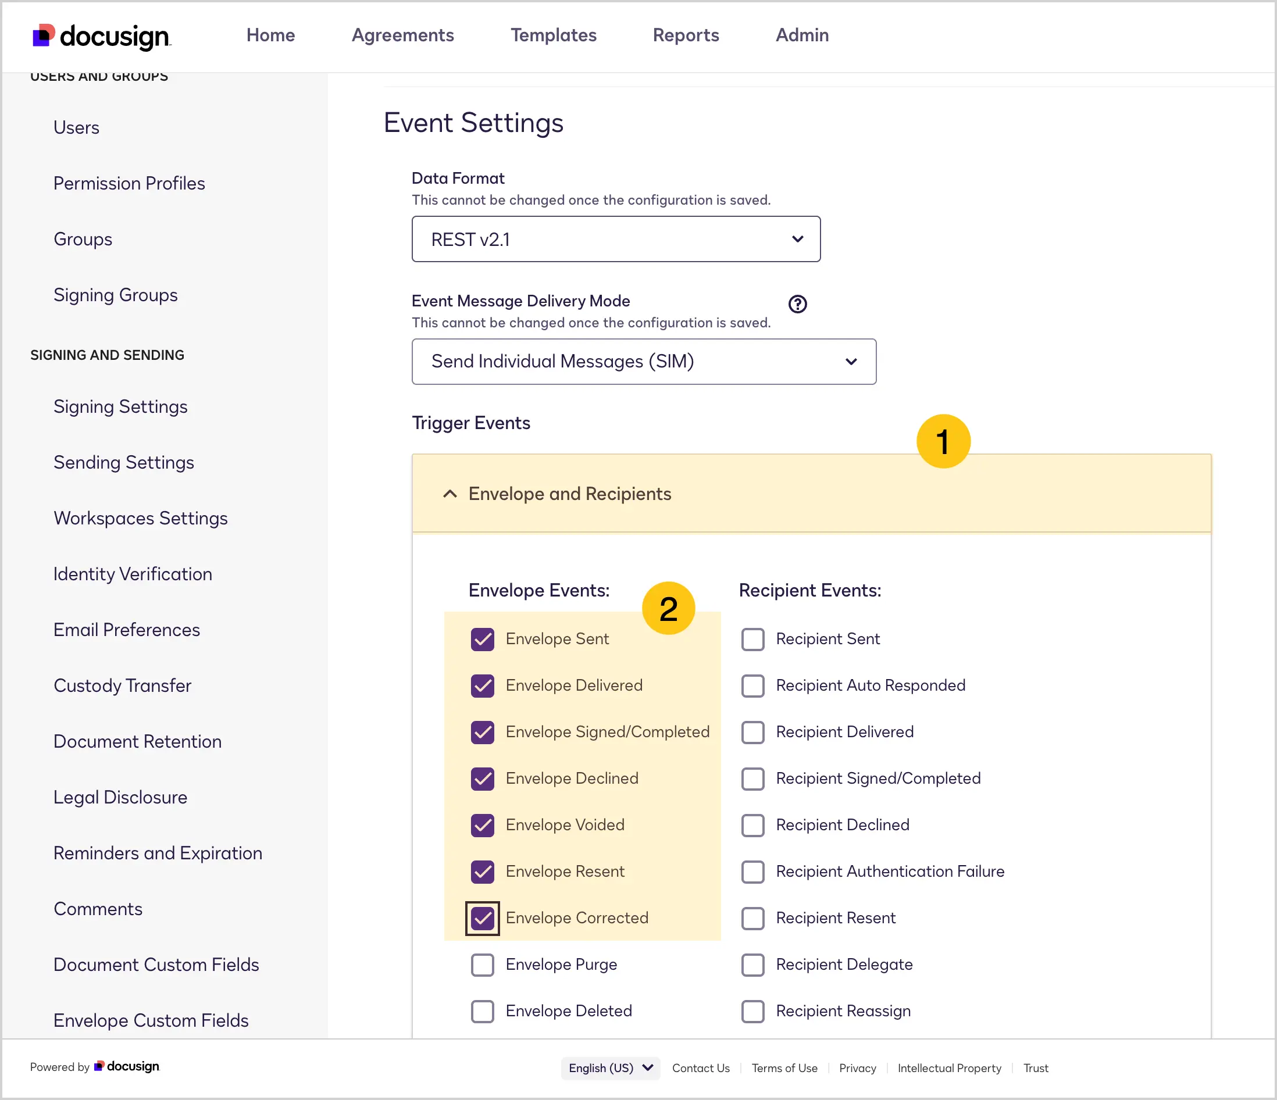
Task: Check the Envelope Deleted checkbox
Action: (x=483, y=1011)
